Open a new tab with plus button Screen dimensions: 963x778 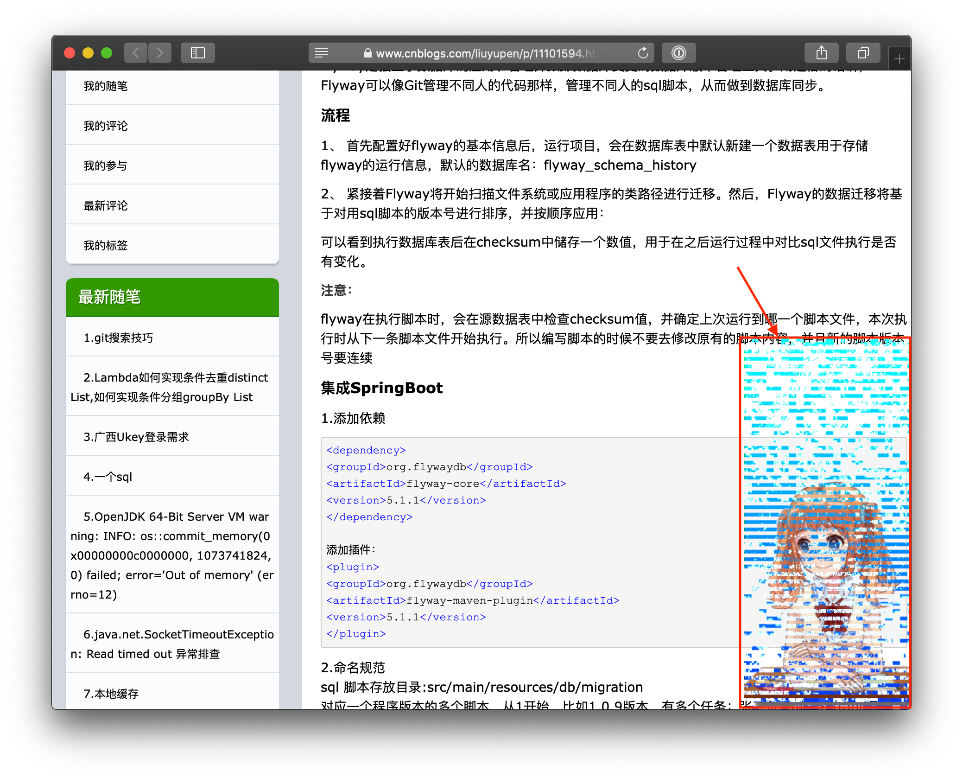point(899,59)
